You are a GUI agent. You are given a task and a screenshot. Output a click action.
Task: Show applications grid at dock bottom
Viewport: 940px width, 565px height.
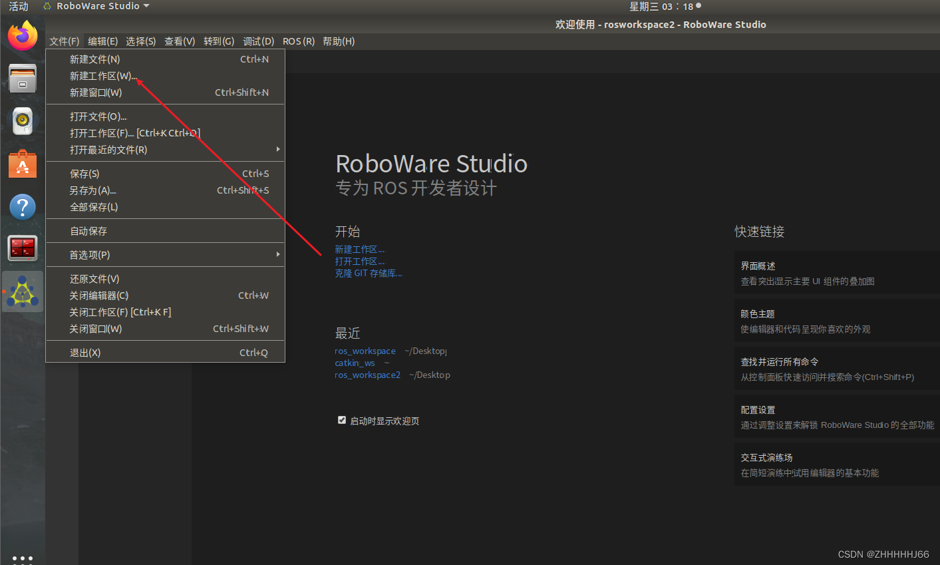tap(23, 558)
